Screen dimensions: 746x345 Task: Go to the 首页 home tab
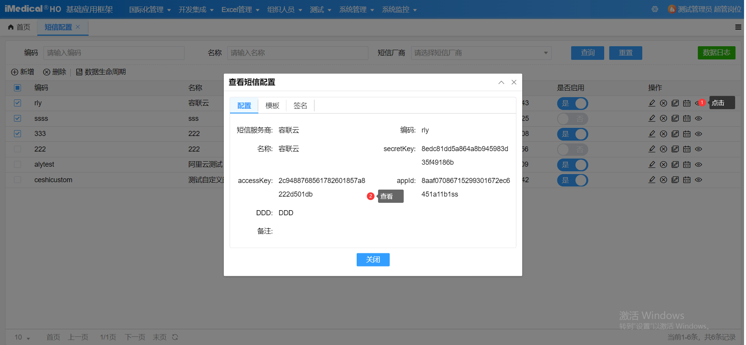tap(19, 27)
